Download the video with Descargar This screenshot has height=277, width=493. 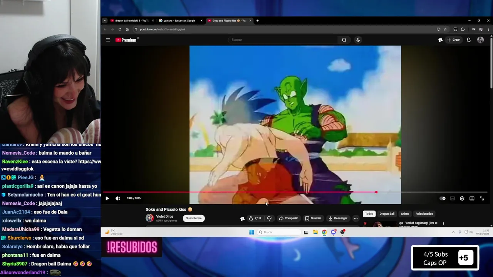pyautogui.click(x=338, y=218)
